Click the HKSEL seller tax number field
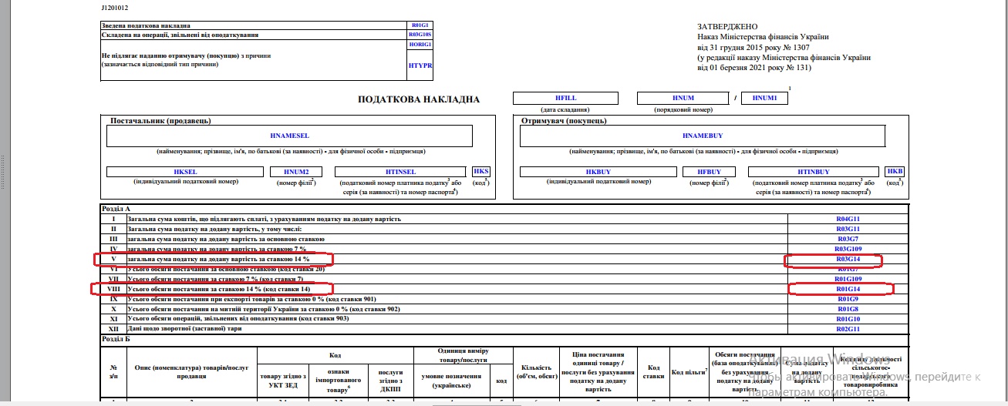This screenshot has width=1008, height=406. pos(185,172)
